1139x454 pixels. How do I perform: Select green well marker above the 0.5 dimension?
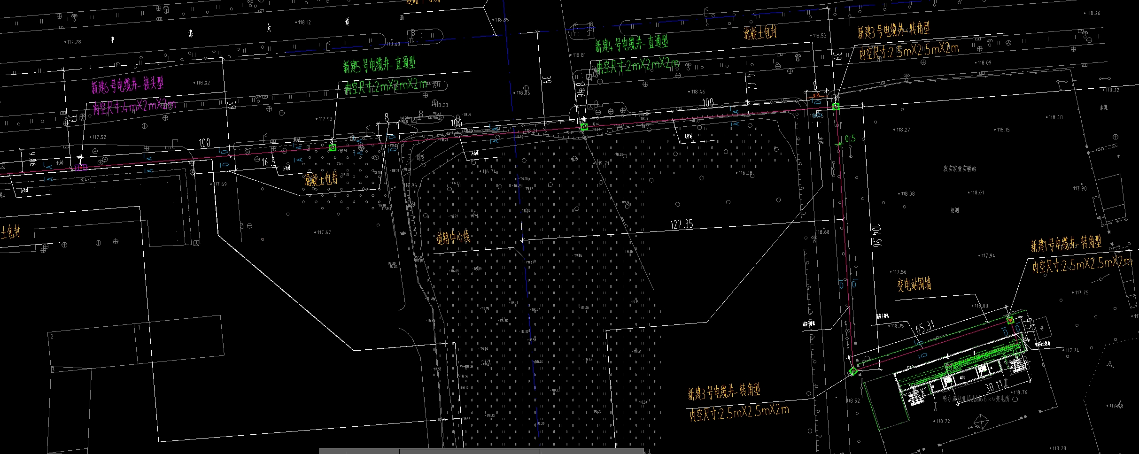[x=836, y=106]
